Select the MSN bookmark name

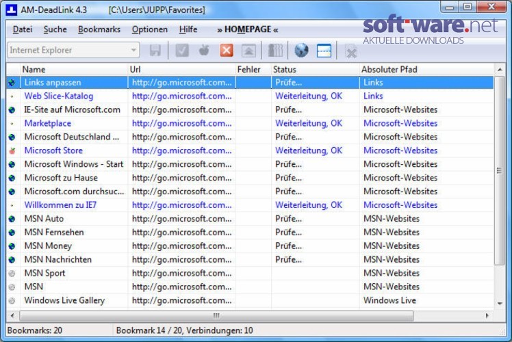[x=34, y=287]
